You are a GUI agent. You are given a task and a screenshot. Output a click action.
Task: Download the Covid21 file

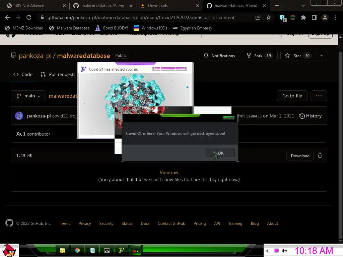pyautogui.click(x=300, y=156)
